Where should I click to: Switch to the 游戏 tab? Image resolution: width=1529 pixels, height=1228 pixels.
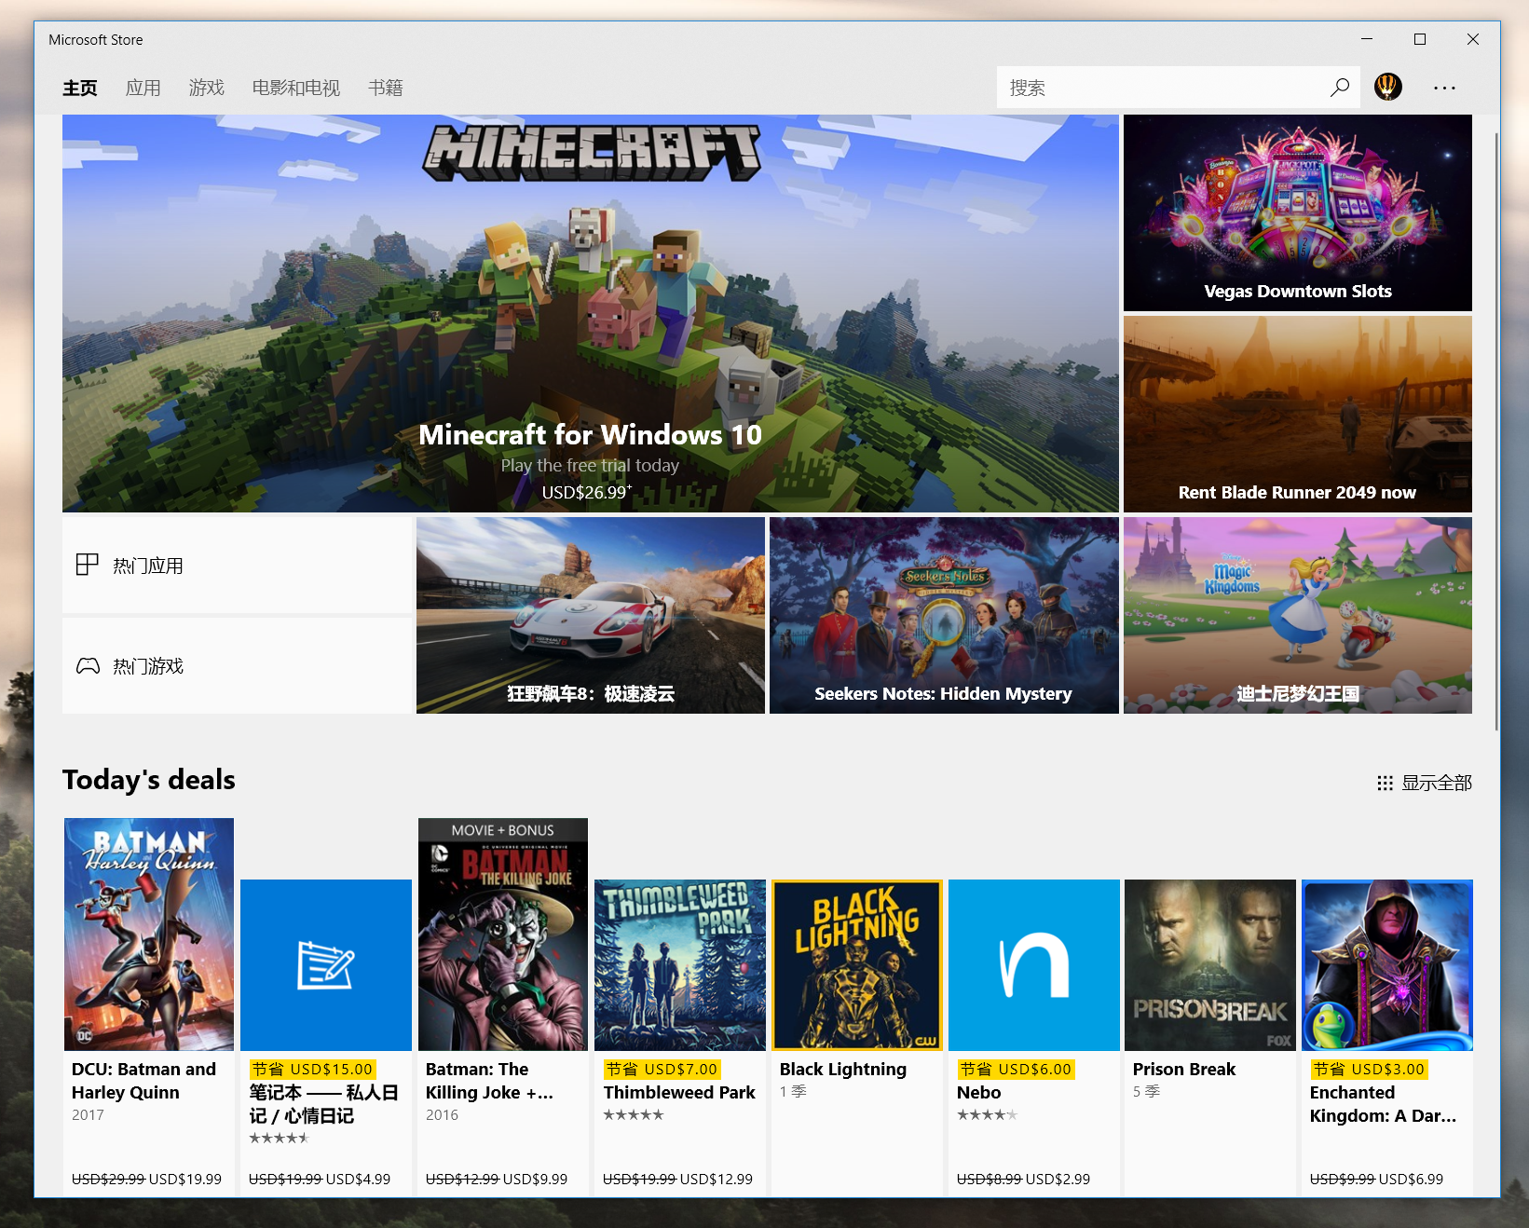pyautogui.click(x=207, y=88)
